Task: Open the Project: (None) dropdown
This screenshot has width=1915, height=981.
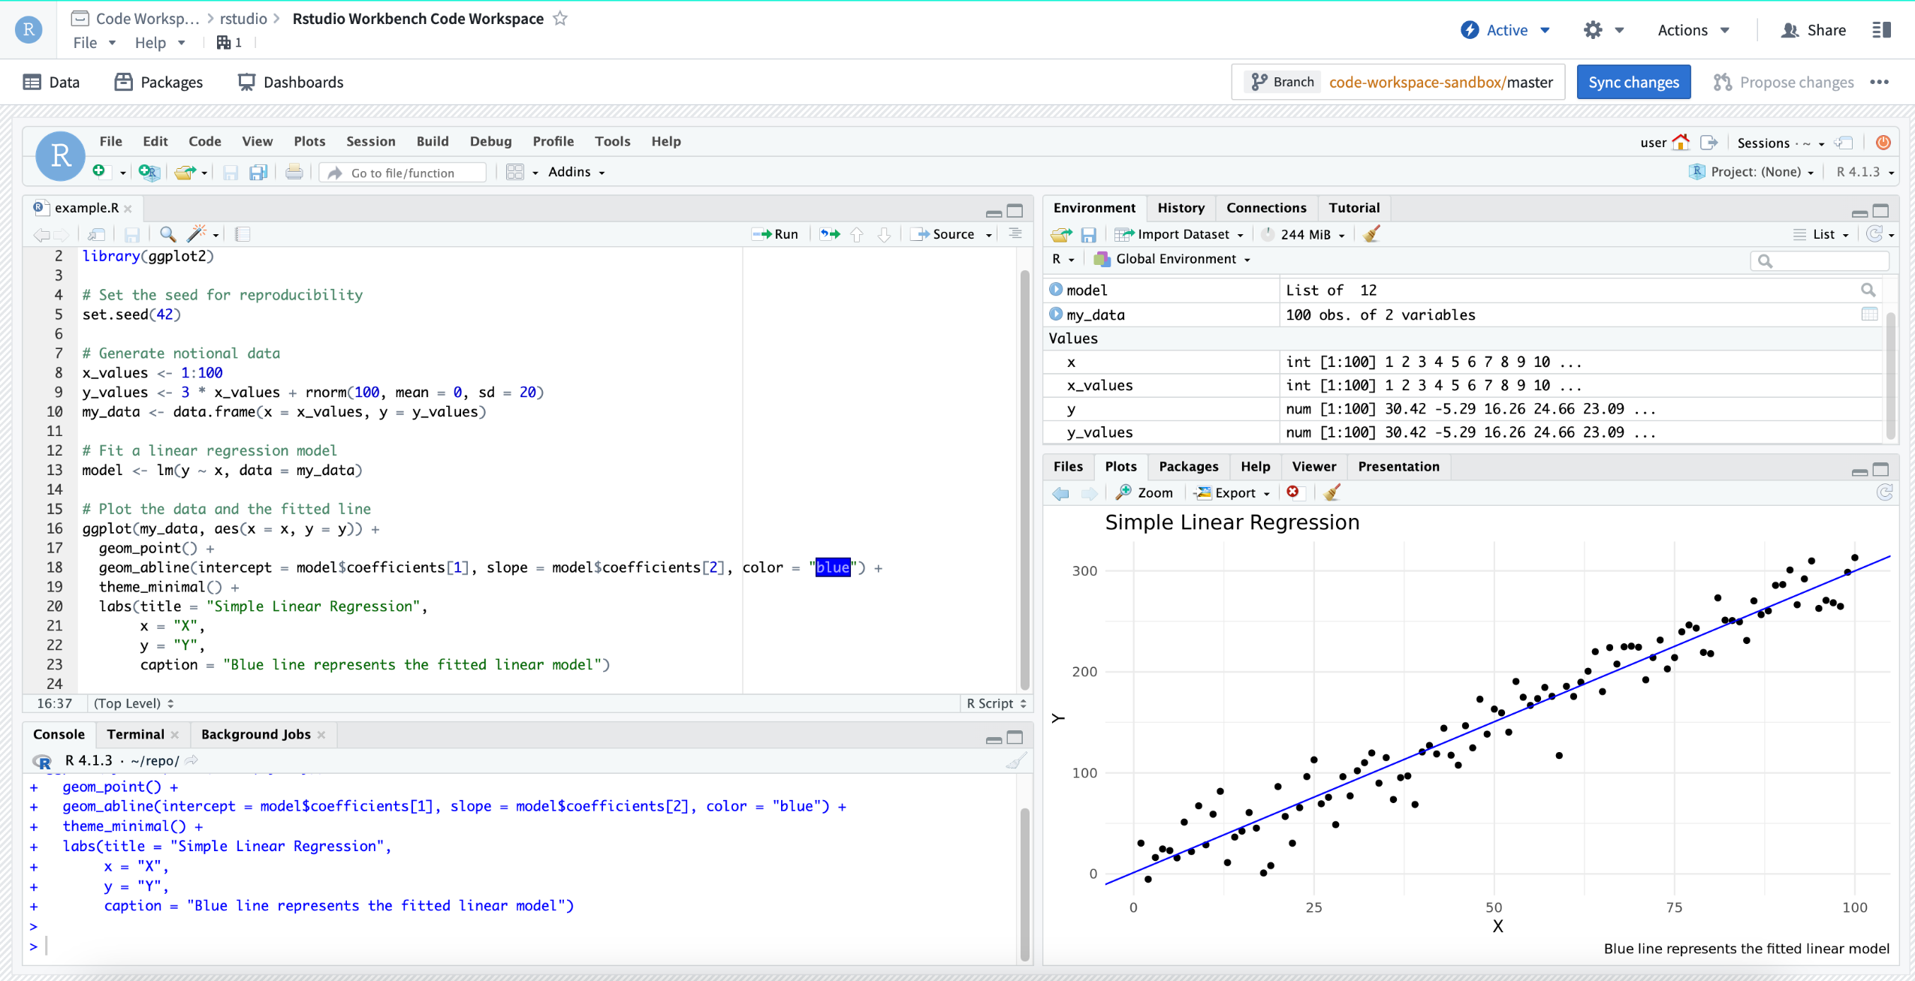Action: 1751,172
